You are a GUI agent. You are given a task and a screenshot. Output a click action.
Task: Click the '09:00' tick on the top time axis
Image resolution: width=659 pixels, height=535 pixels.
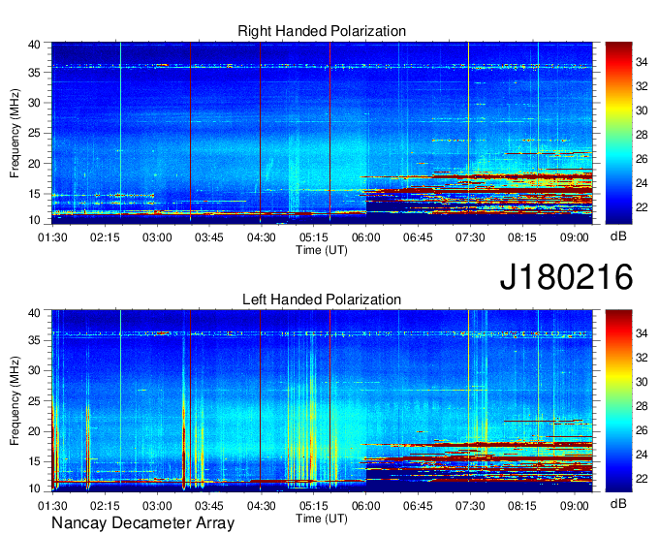click(x=574, y=237)
